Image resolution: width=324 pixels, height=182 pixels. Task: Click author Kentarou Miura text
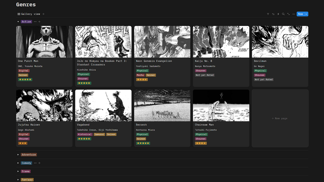145,130
